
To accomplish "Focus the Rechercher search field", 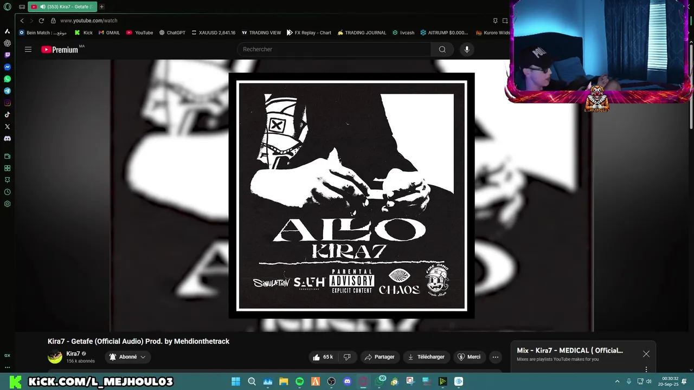I will click(x=334, y=49).
